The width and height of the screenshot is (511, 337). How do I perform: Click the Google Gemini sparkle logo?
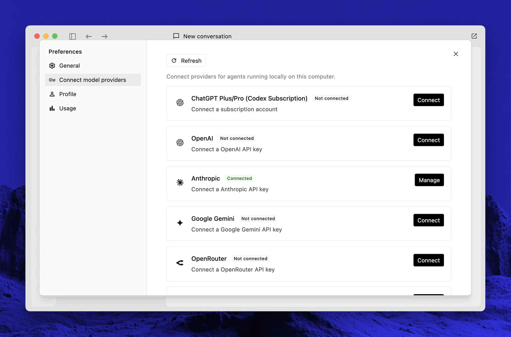pos(180,223)
